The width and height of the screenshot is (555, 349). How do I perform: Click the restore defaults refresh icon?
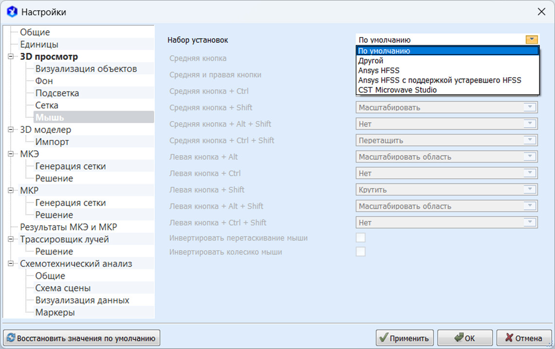pyautogui.click(x=11, y=338)
